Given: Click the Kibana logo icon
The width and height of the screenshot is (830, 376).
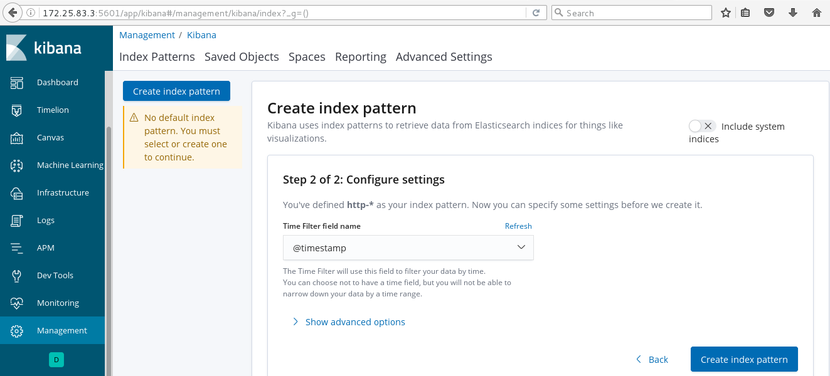Looking at the screenshot, I should 16,48.
